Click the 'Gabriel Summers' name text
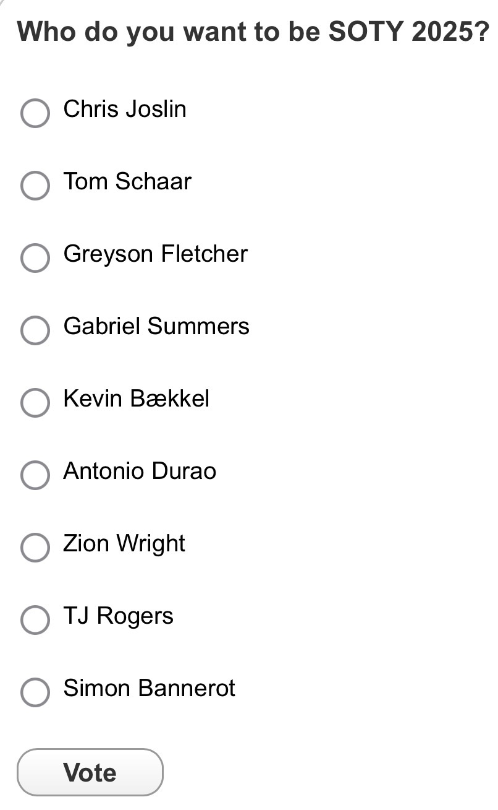Viewport: 498px width, 810px height. 156,326
